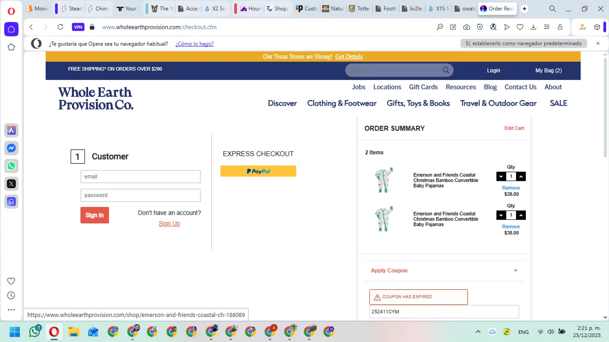
Task: Switch to the Totter tab
Action: (x=360, y=9)
